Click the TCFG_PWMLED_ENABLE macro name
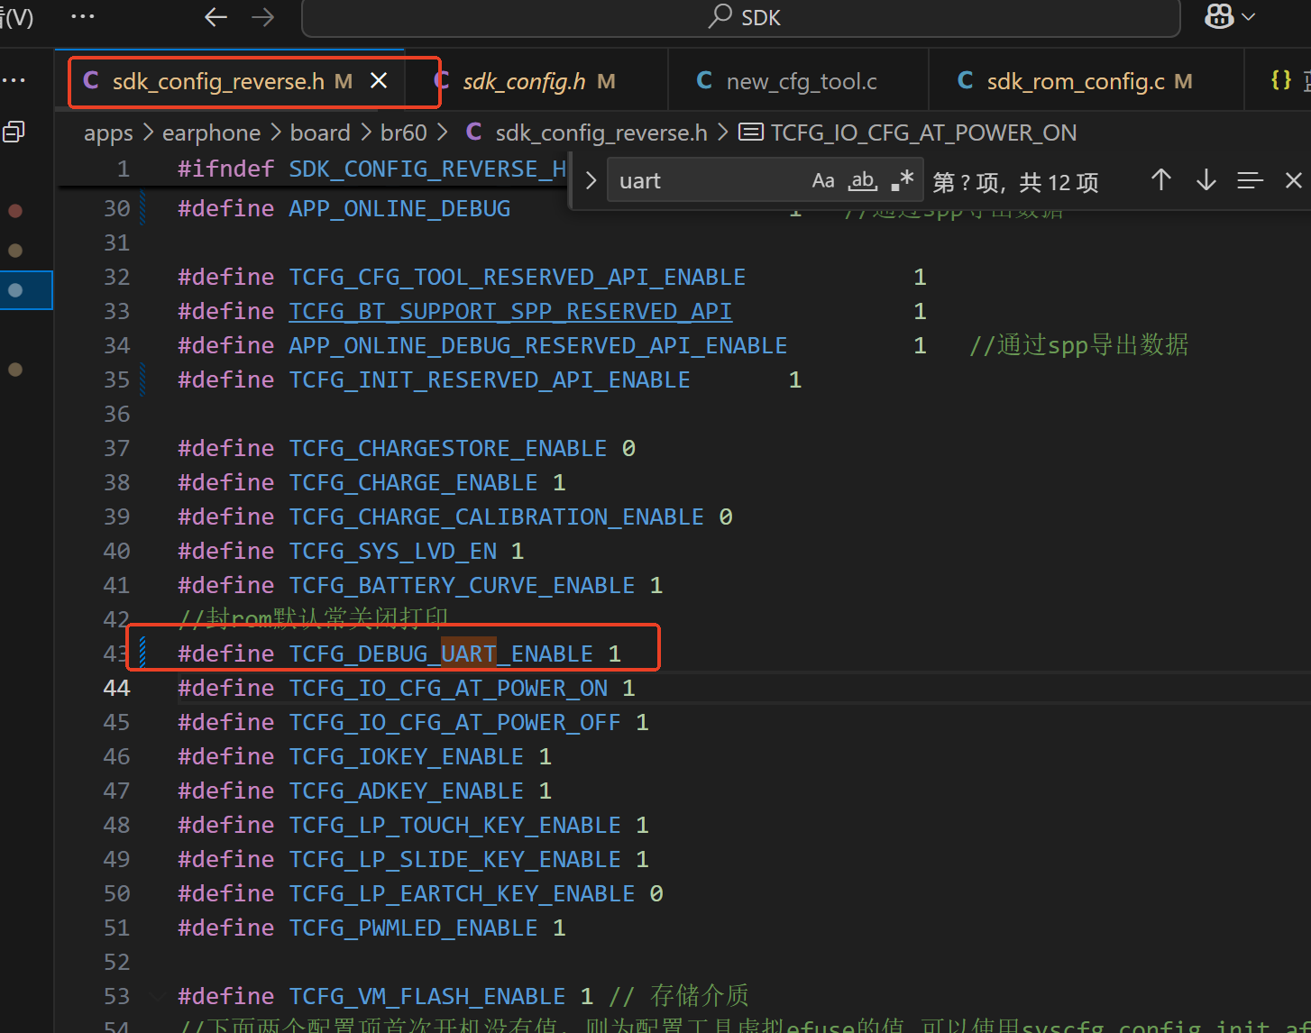 413,928
